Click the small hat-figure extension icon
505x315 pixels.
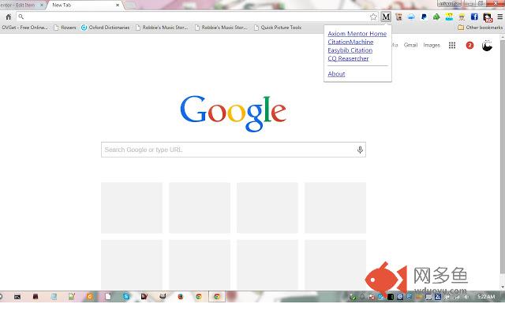[x=462, y=17]
